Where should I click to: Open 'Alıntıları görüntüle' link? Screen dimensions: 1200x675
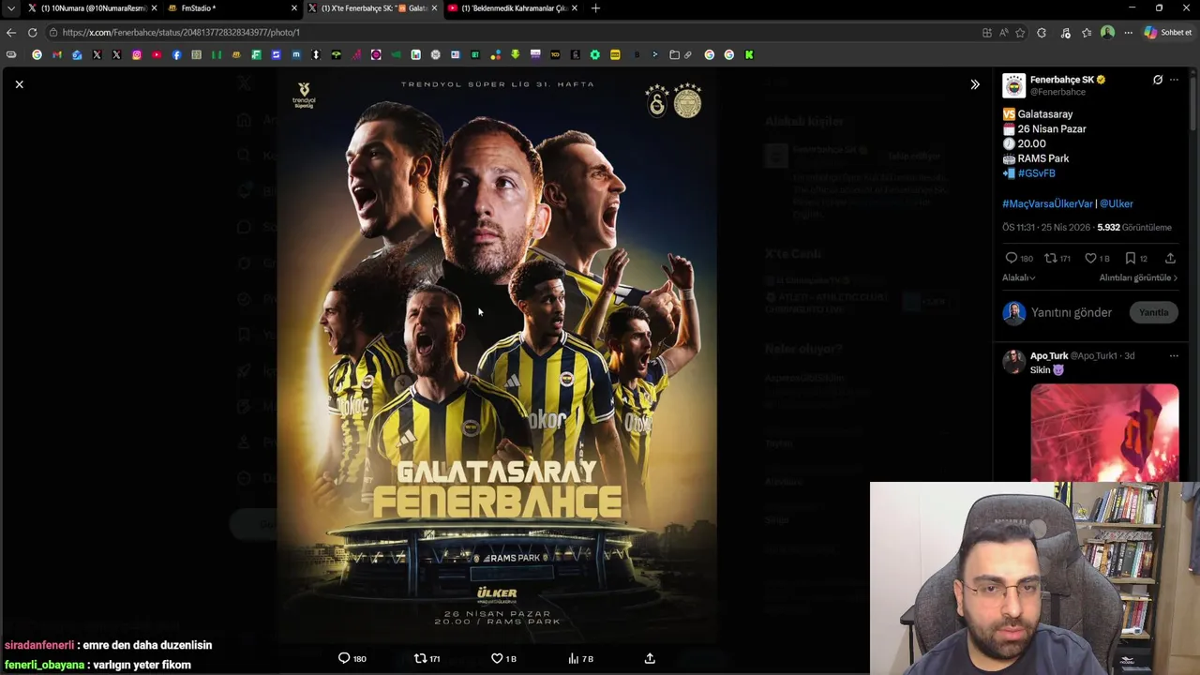tap(1140, 277)
